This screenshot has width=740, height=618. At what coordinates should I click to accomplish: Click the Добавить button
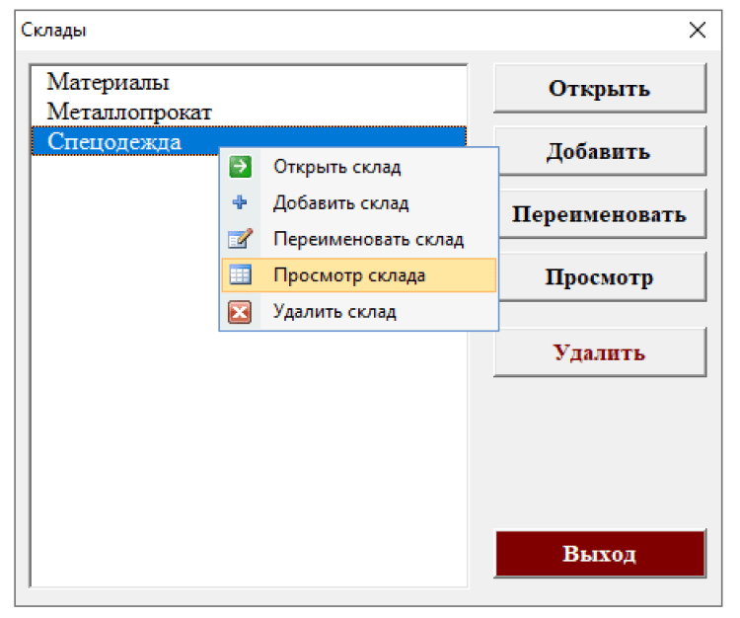pyautogui.click(x=602, y=151)
